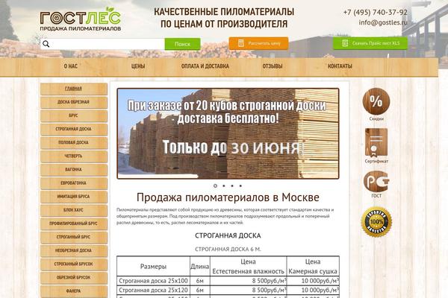Click the free delivery promo banner
The width and height of the screenshot is (448, 298).
tap(228, 133)
